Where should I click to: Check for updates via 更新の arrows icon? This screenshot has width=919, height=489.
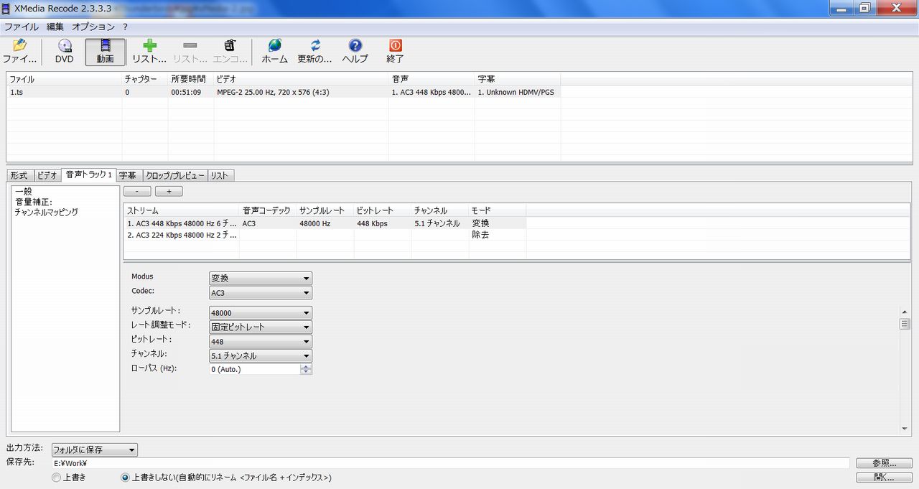tap(314, 51)
